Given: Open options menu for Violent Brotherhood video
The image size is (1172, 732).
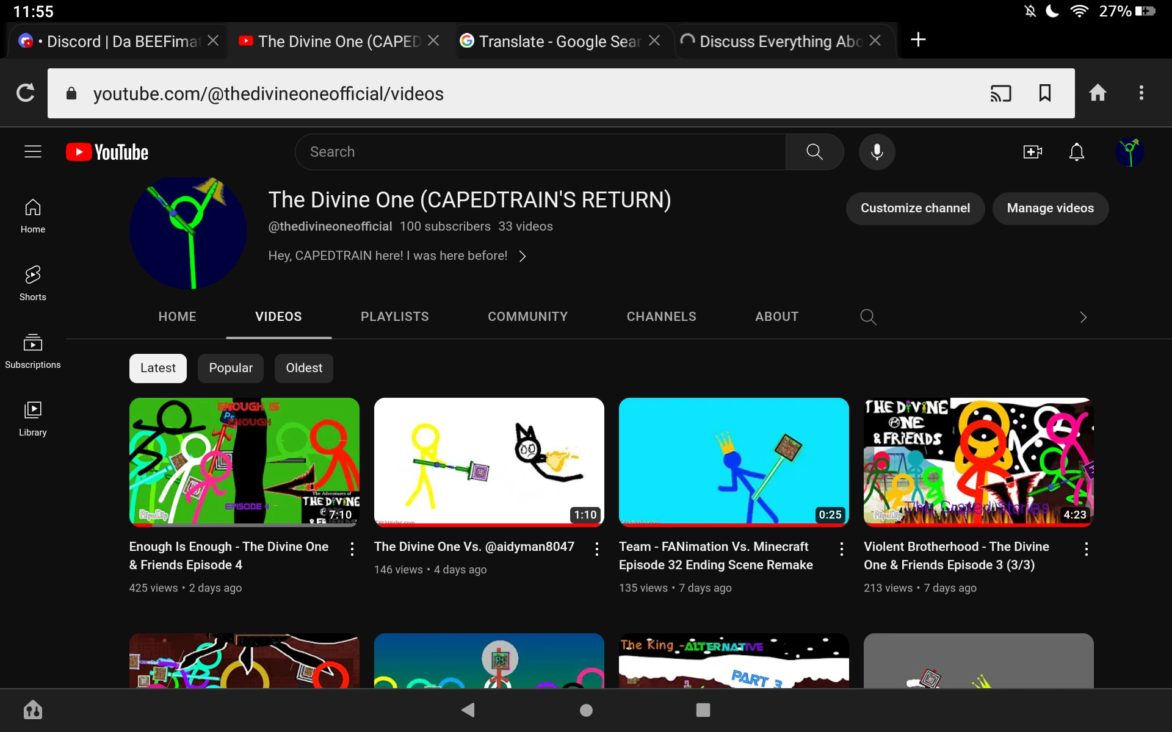Looking at the screenshot, I should point(1087,549).
